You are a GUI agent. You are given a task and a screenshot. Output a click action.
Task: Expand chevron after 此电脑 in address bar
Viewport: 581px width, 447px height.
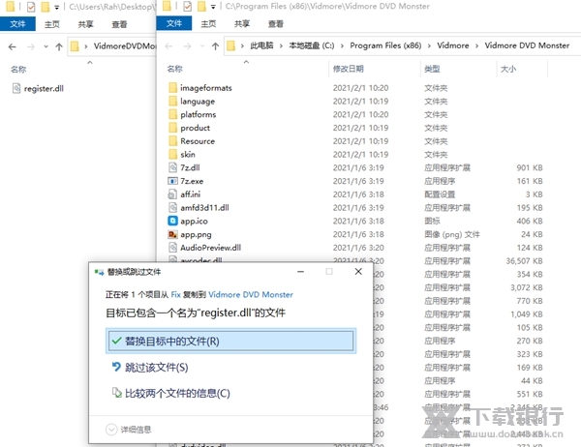pyautogui.click(x=281, y=45)
